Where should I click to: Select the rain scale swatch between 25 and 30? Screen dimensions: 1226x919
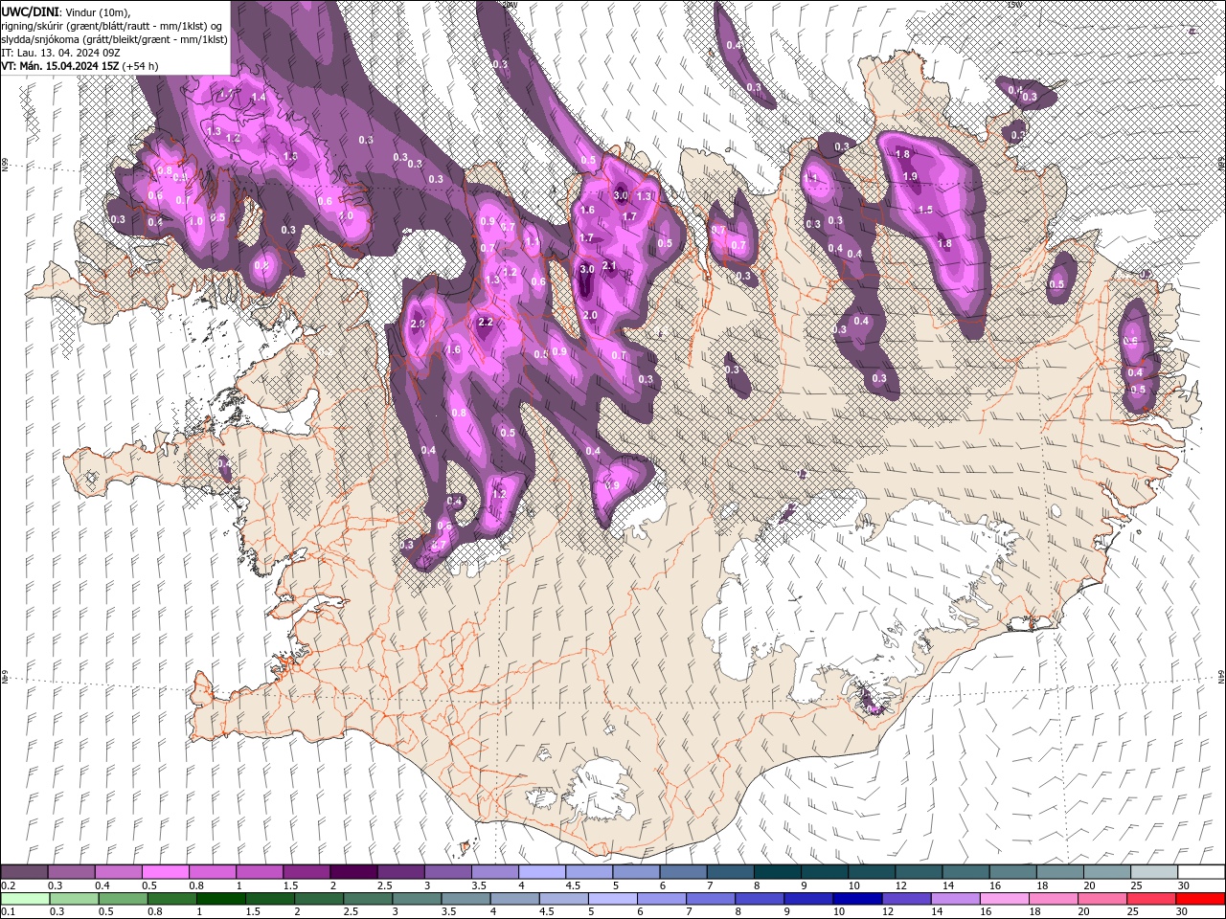point(1150,899)
